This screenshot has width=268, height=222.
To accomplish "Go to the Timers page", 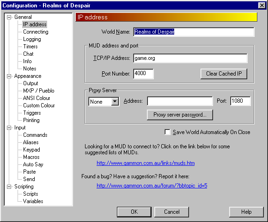I will pyautogui.click(x=30, y=47).
